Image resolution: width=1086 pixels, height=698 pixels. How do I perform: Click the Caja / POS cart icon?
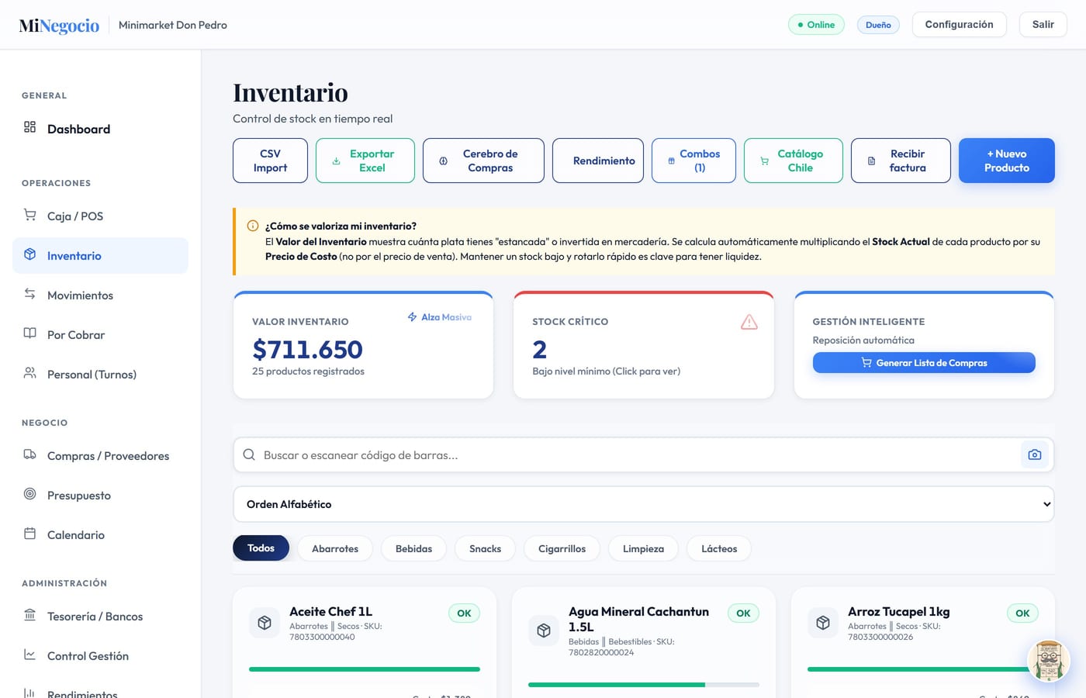point(29,215)
